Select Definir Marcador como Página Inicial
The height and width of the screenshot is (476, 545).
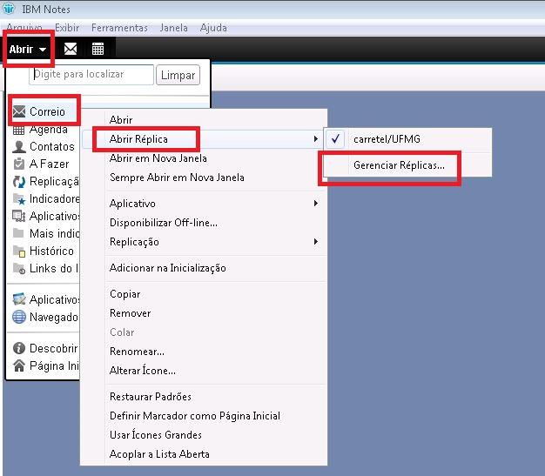[x=195, y=416]
